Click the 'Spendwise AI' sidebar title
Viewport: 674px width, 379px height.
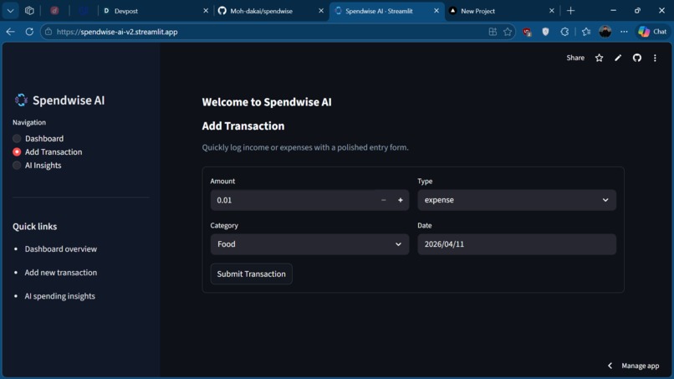[x=69, y=100]
